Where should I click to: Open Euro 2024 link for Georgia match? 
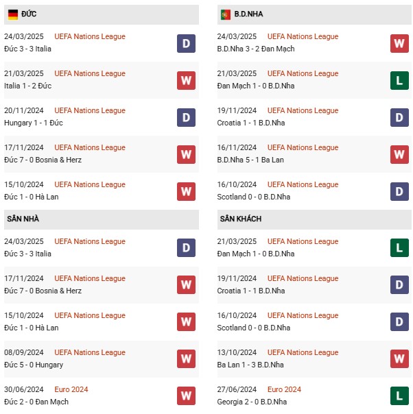tap(284, 389)
